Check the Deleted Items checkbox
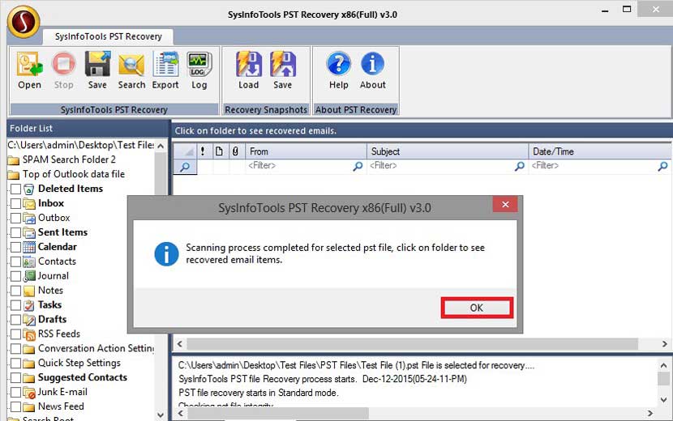Image resolution: width=673 pixels, height=421 pixels. point(15,189)
